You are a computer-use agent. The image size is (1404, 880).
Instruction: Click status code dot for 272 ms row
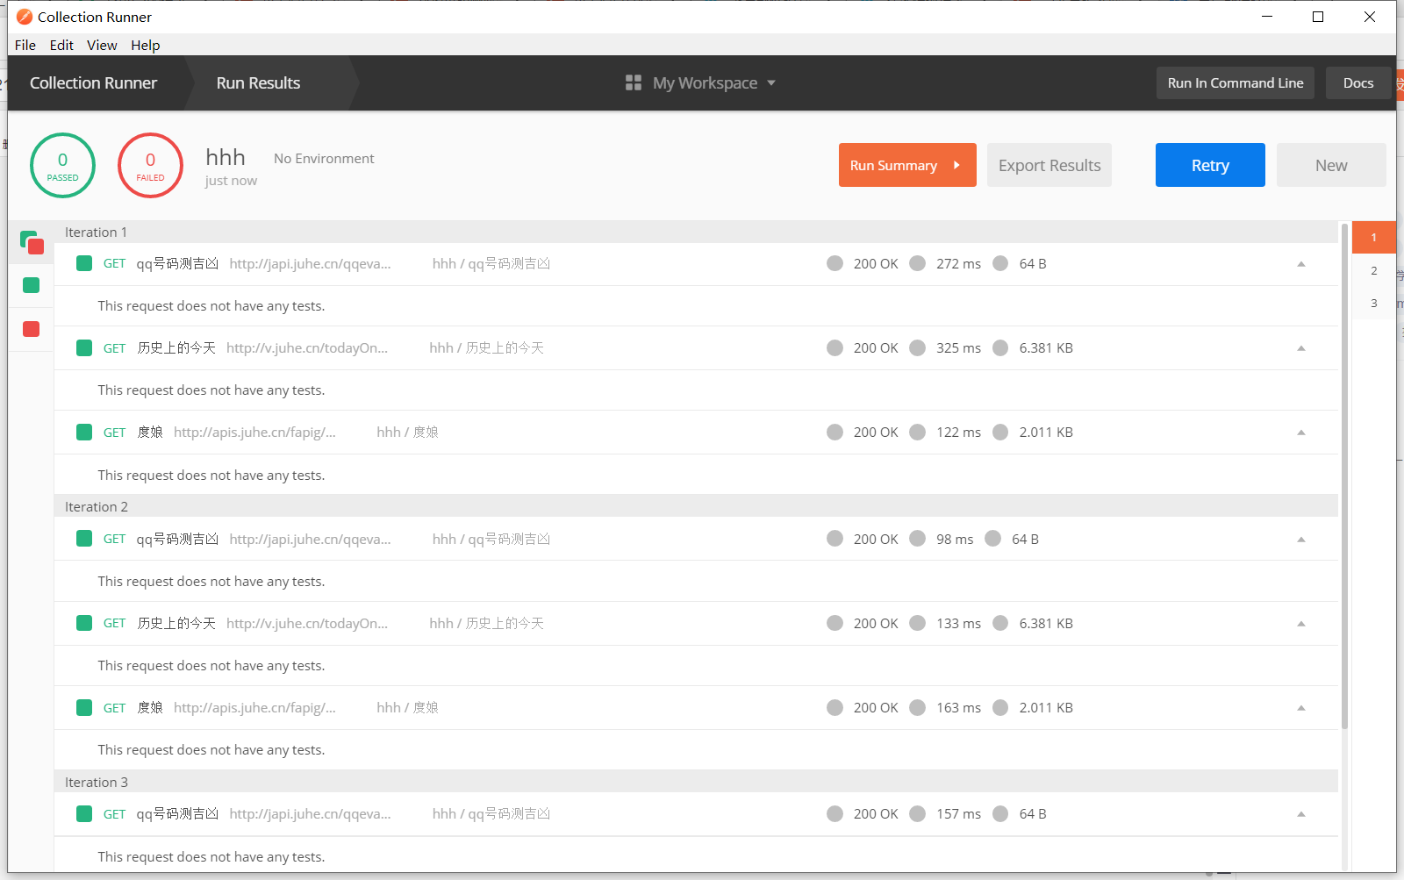point(835,263)
